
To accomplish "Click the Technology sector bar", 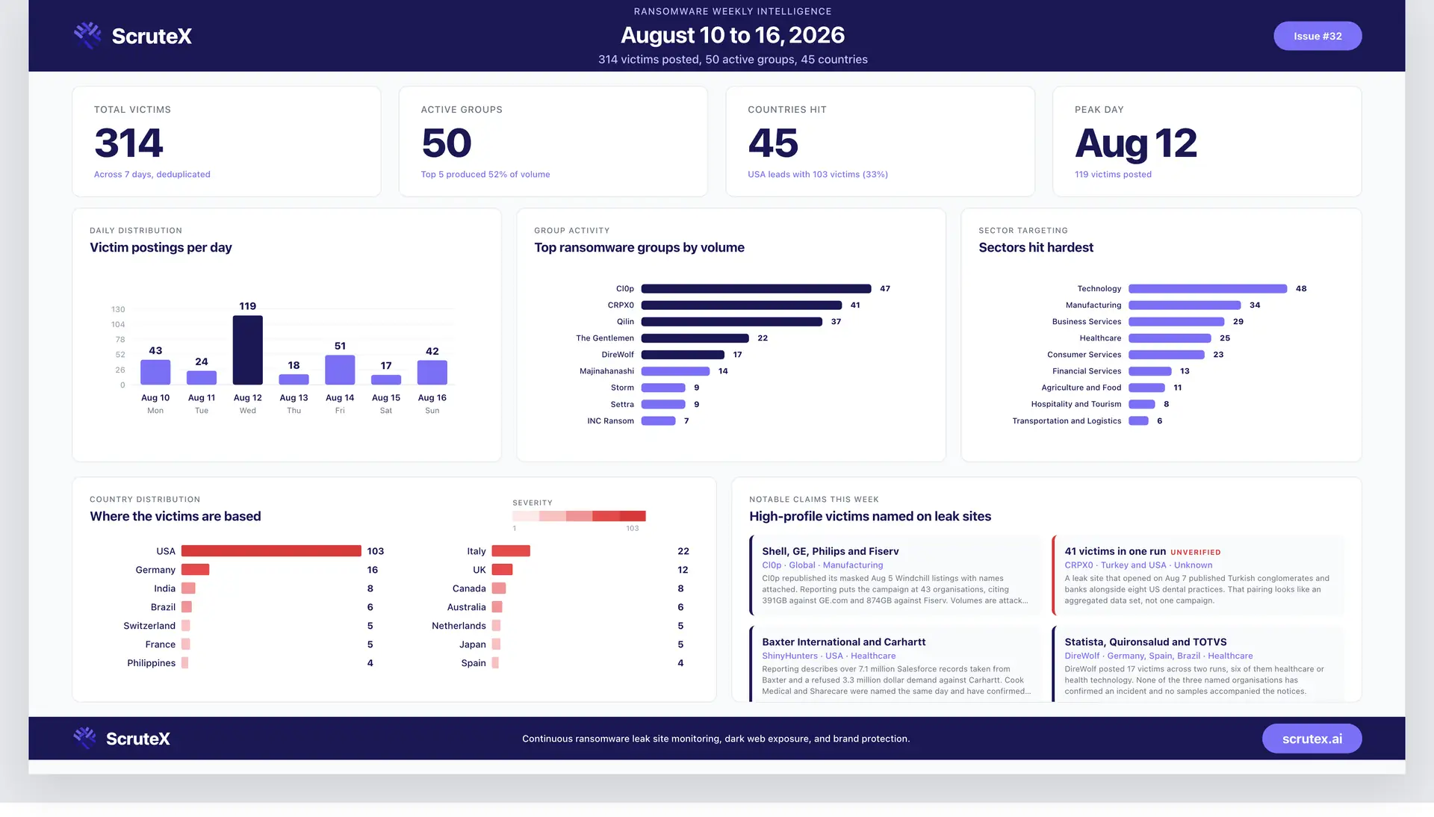I will click(1208, 288).
